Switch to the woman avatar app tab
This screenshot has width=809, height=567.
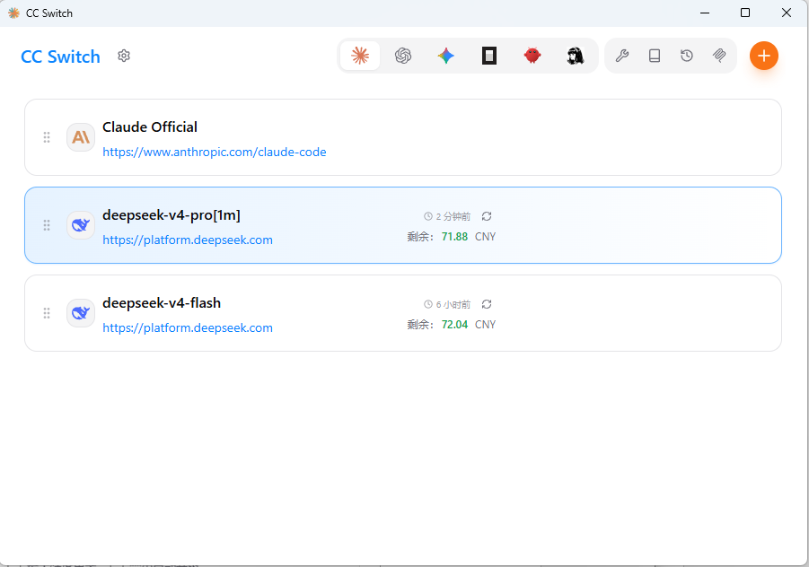tap(575, 56)
